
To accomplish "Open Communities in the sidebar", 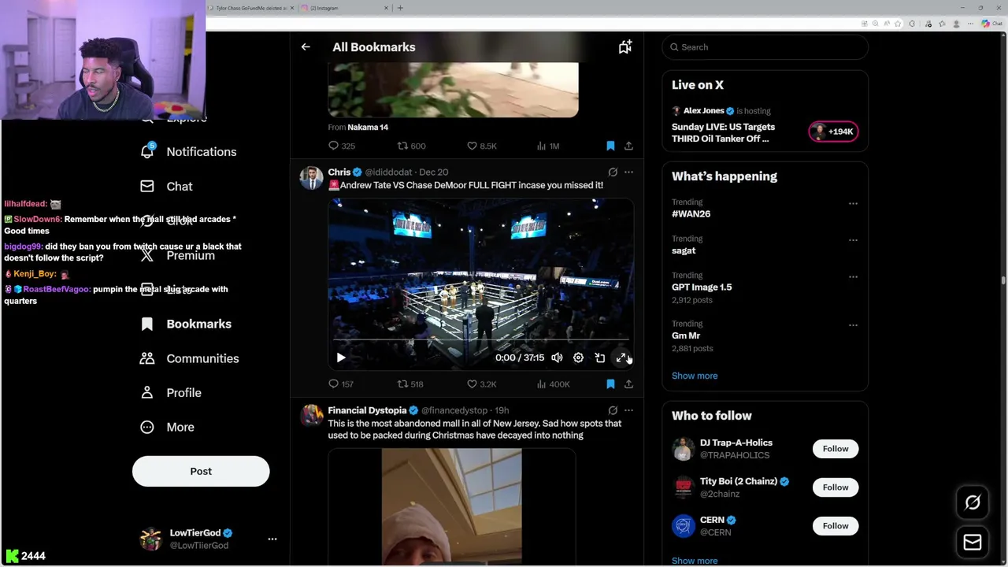I will 202,358.
